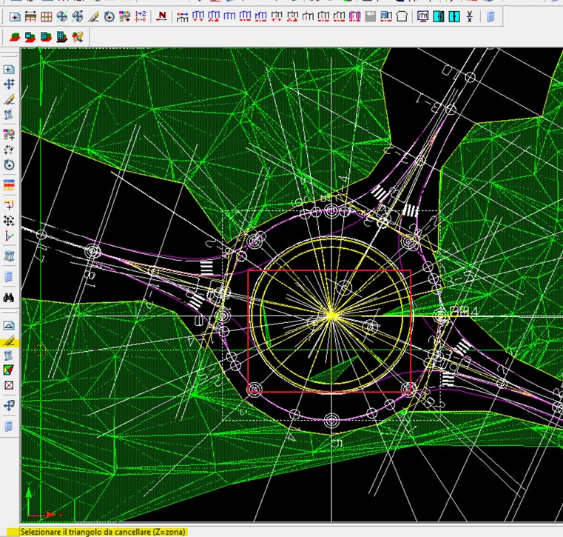Screen dimensions: 563x537
Task: Click the blue-arrow dimension icon right of N
Action: coord(183,16)
